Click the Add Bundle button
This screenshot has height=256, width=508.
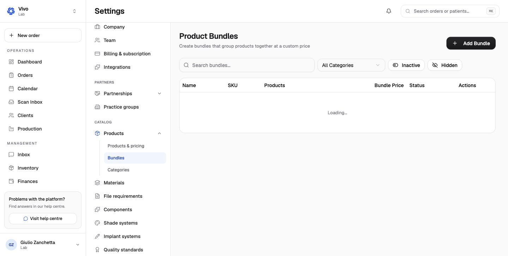(x=471, y=43)
